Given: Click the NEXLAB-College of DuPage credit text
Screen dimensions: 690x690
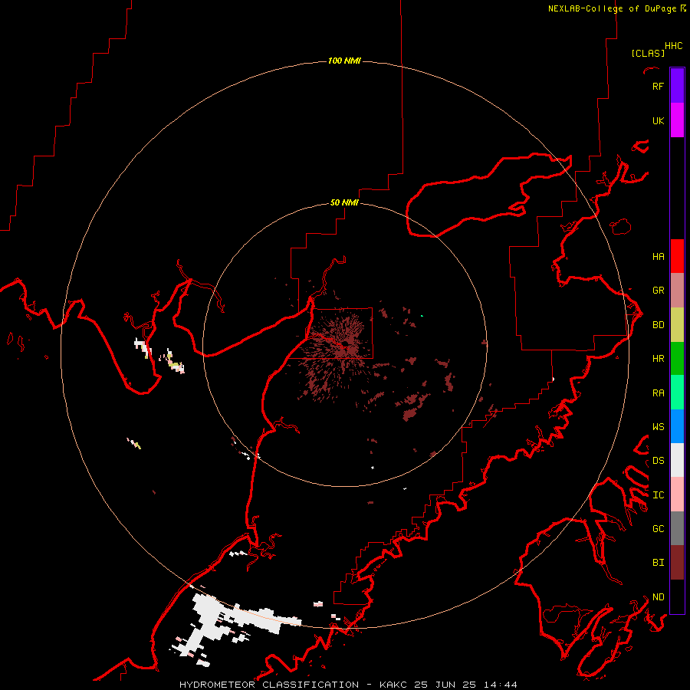Looking at the screenshot, I should 612,8.
